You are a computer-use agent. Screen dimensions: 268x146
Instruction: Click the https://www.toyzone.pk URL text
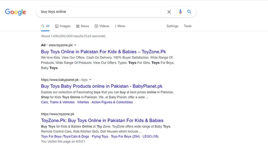tap(57, 114)
